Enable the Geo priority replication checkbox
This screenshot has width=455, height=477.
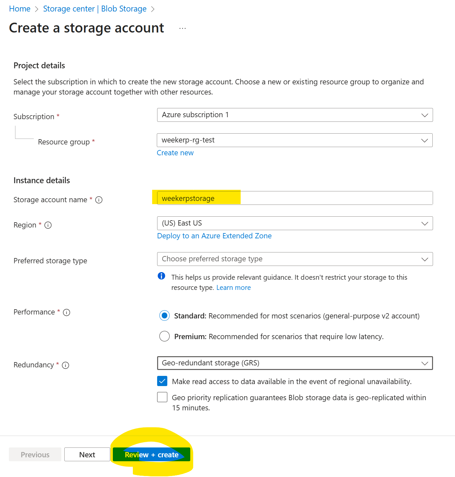[x=162, y=397]
